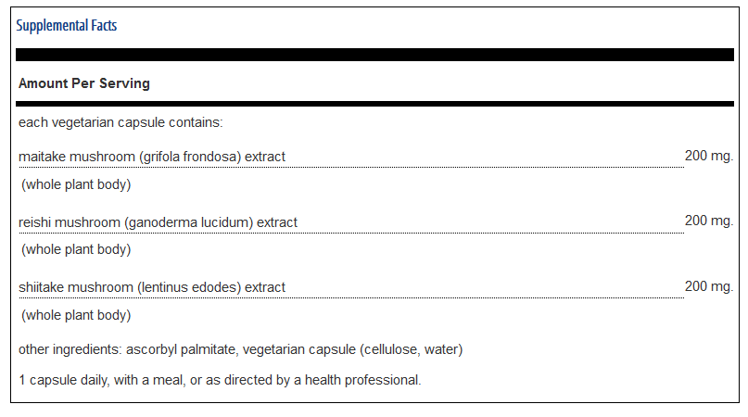Viewport: 748px width, 417px height.
Task: Click the '1 capsule daily' directions text
Action: (x=220, y=380)
